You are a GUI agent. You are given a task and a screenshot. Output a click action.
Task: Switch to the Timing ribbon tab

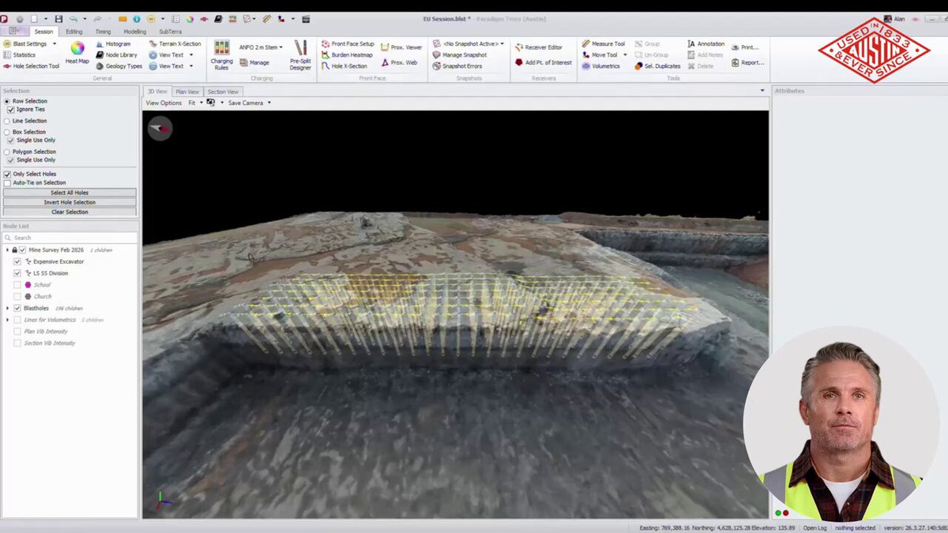[103, 32]
